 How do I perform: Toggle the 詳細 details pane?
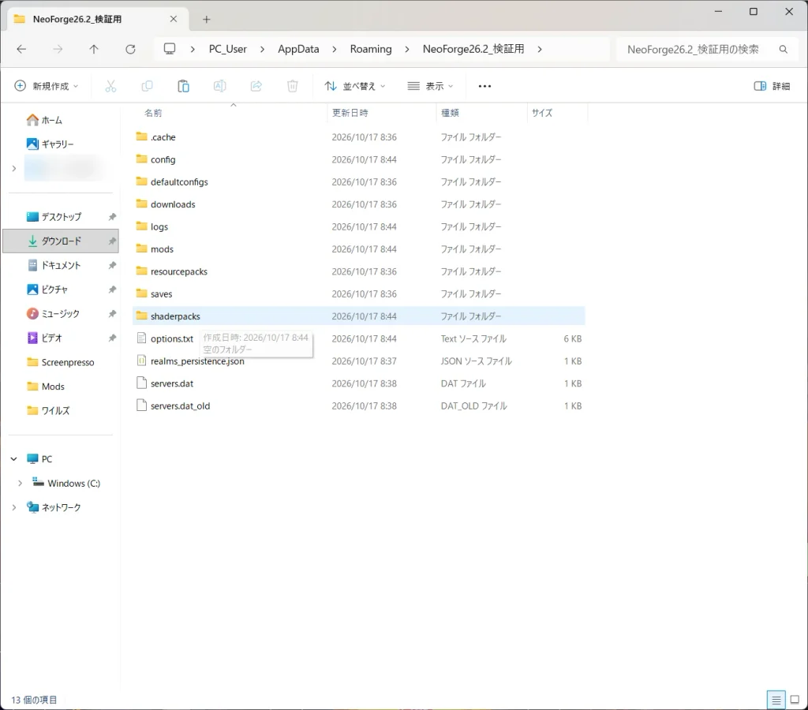click(772, 86)
